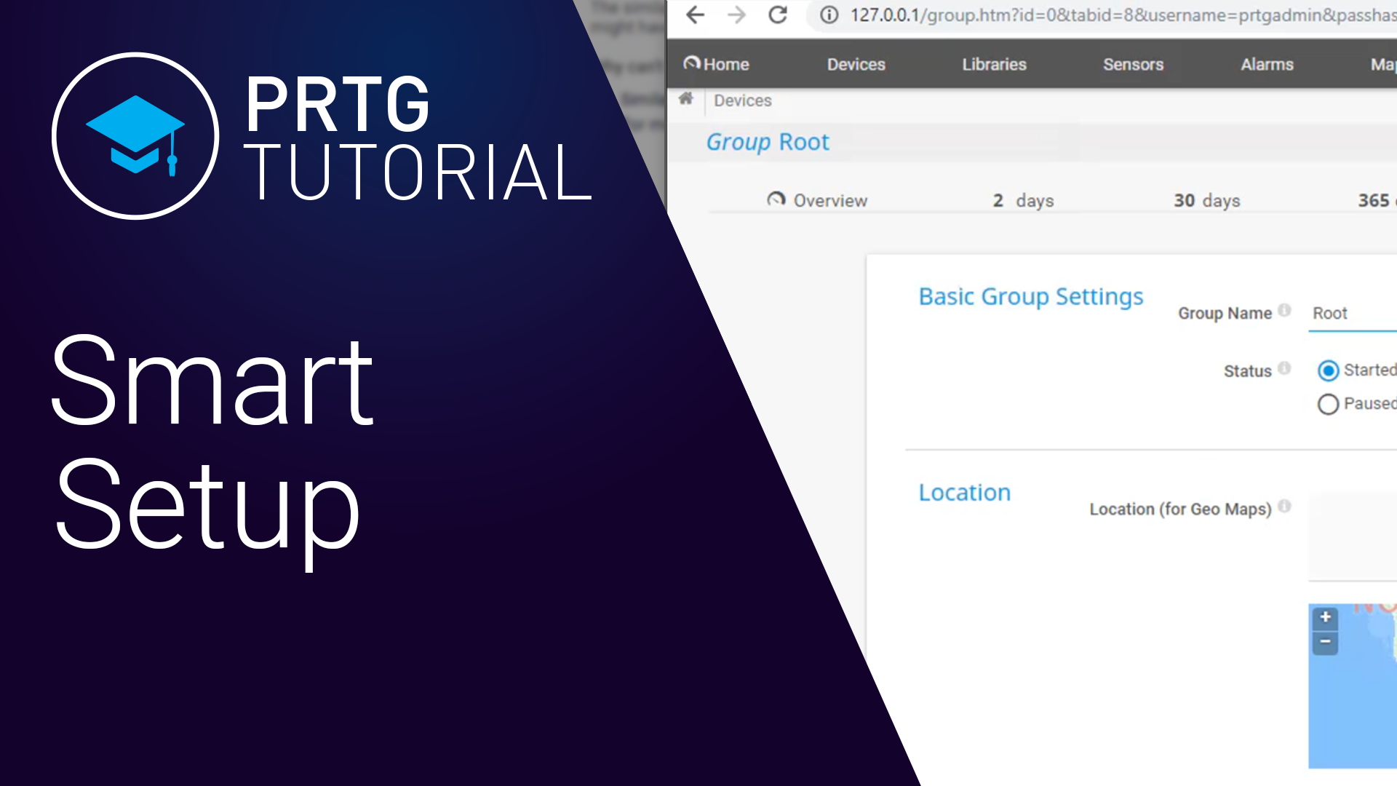Viewport: 1397px width, 786px height.
Task: Select the Paused status radio button
Action: pos(1328,404)
